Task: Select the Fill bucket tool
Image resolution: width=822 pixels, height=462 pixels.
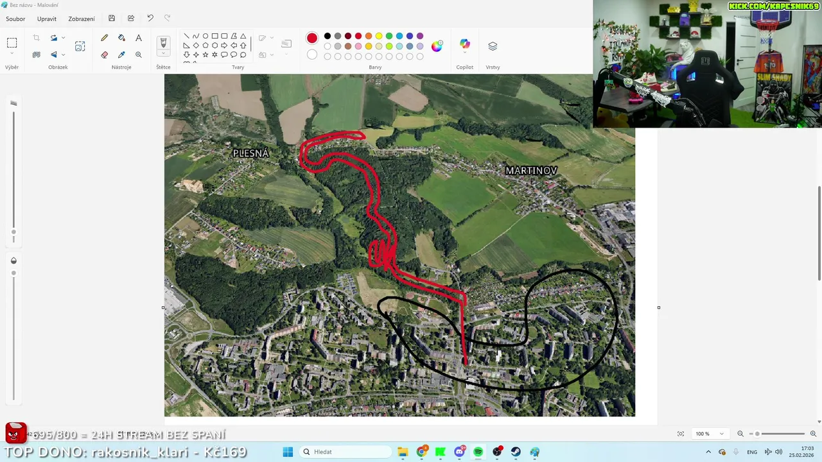Action: pos(121,38)
